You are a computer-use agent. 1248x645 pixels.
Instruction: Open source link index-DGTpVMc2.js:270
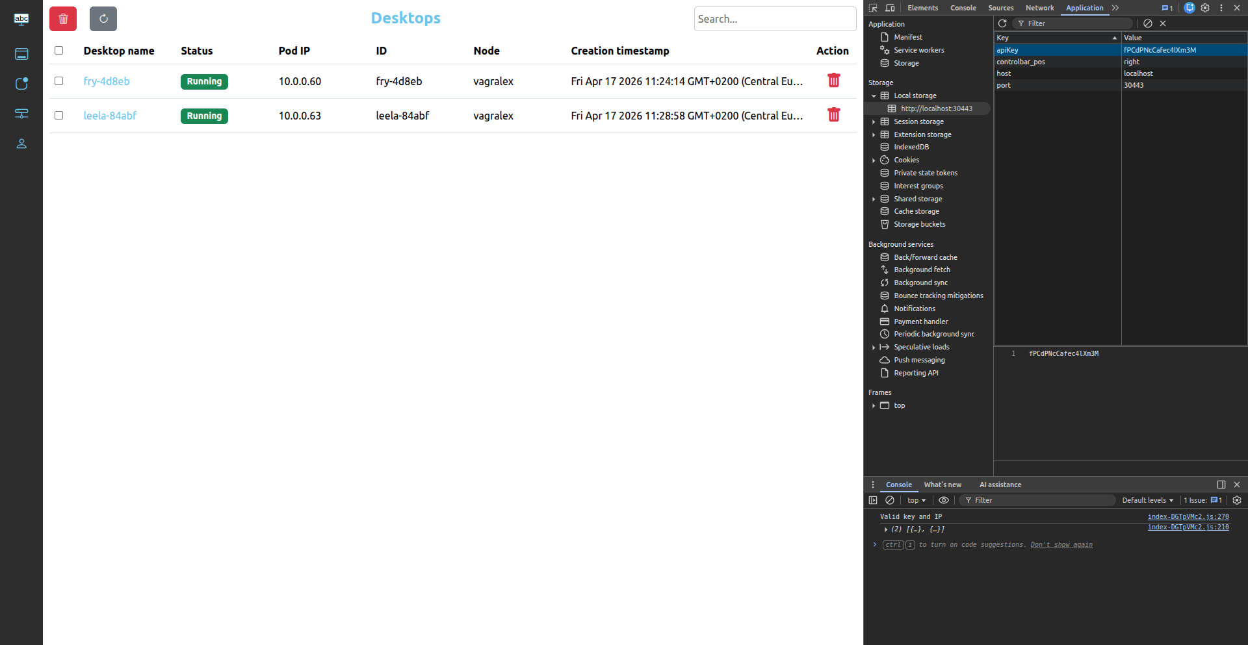[x=1188, y=517]
